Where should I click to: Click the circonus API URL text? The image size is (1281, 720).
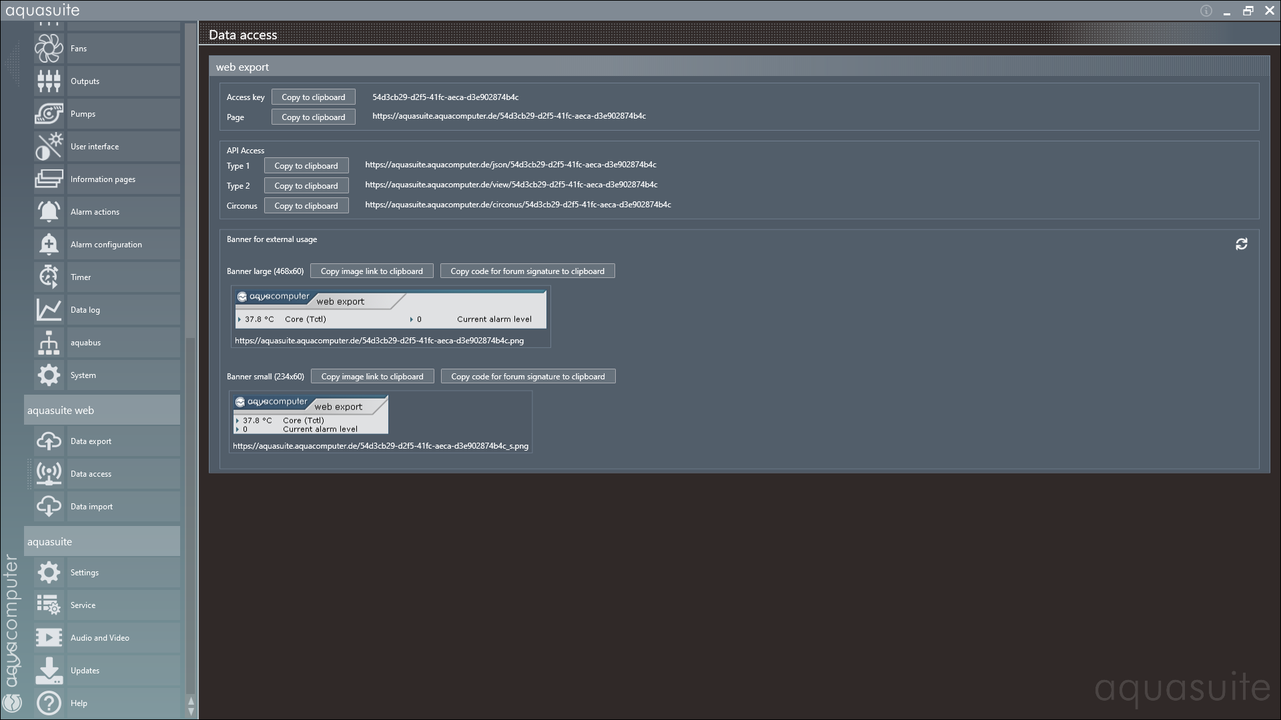518,205
